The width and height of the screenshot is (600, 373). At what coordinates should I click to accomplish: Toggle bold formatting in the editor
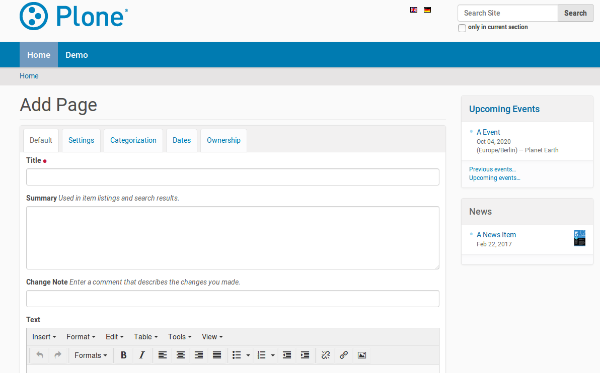pyautogui.click(x=124, y=355)
